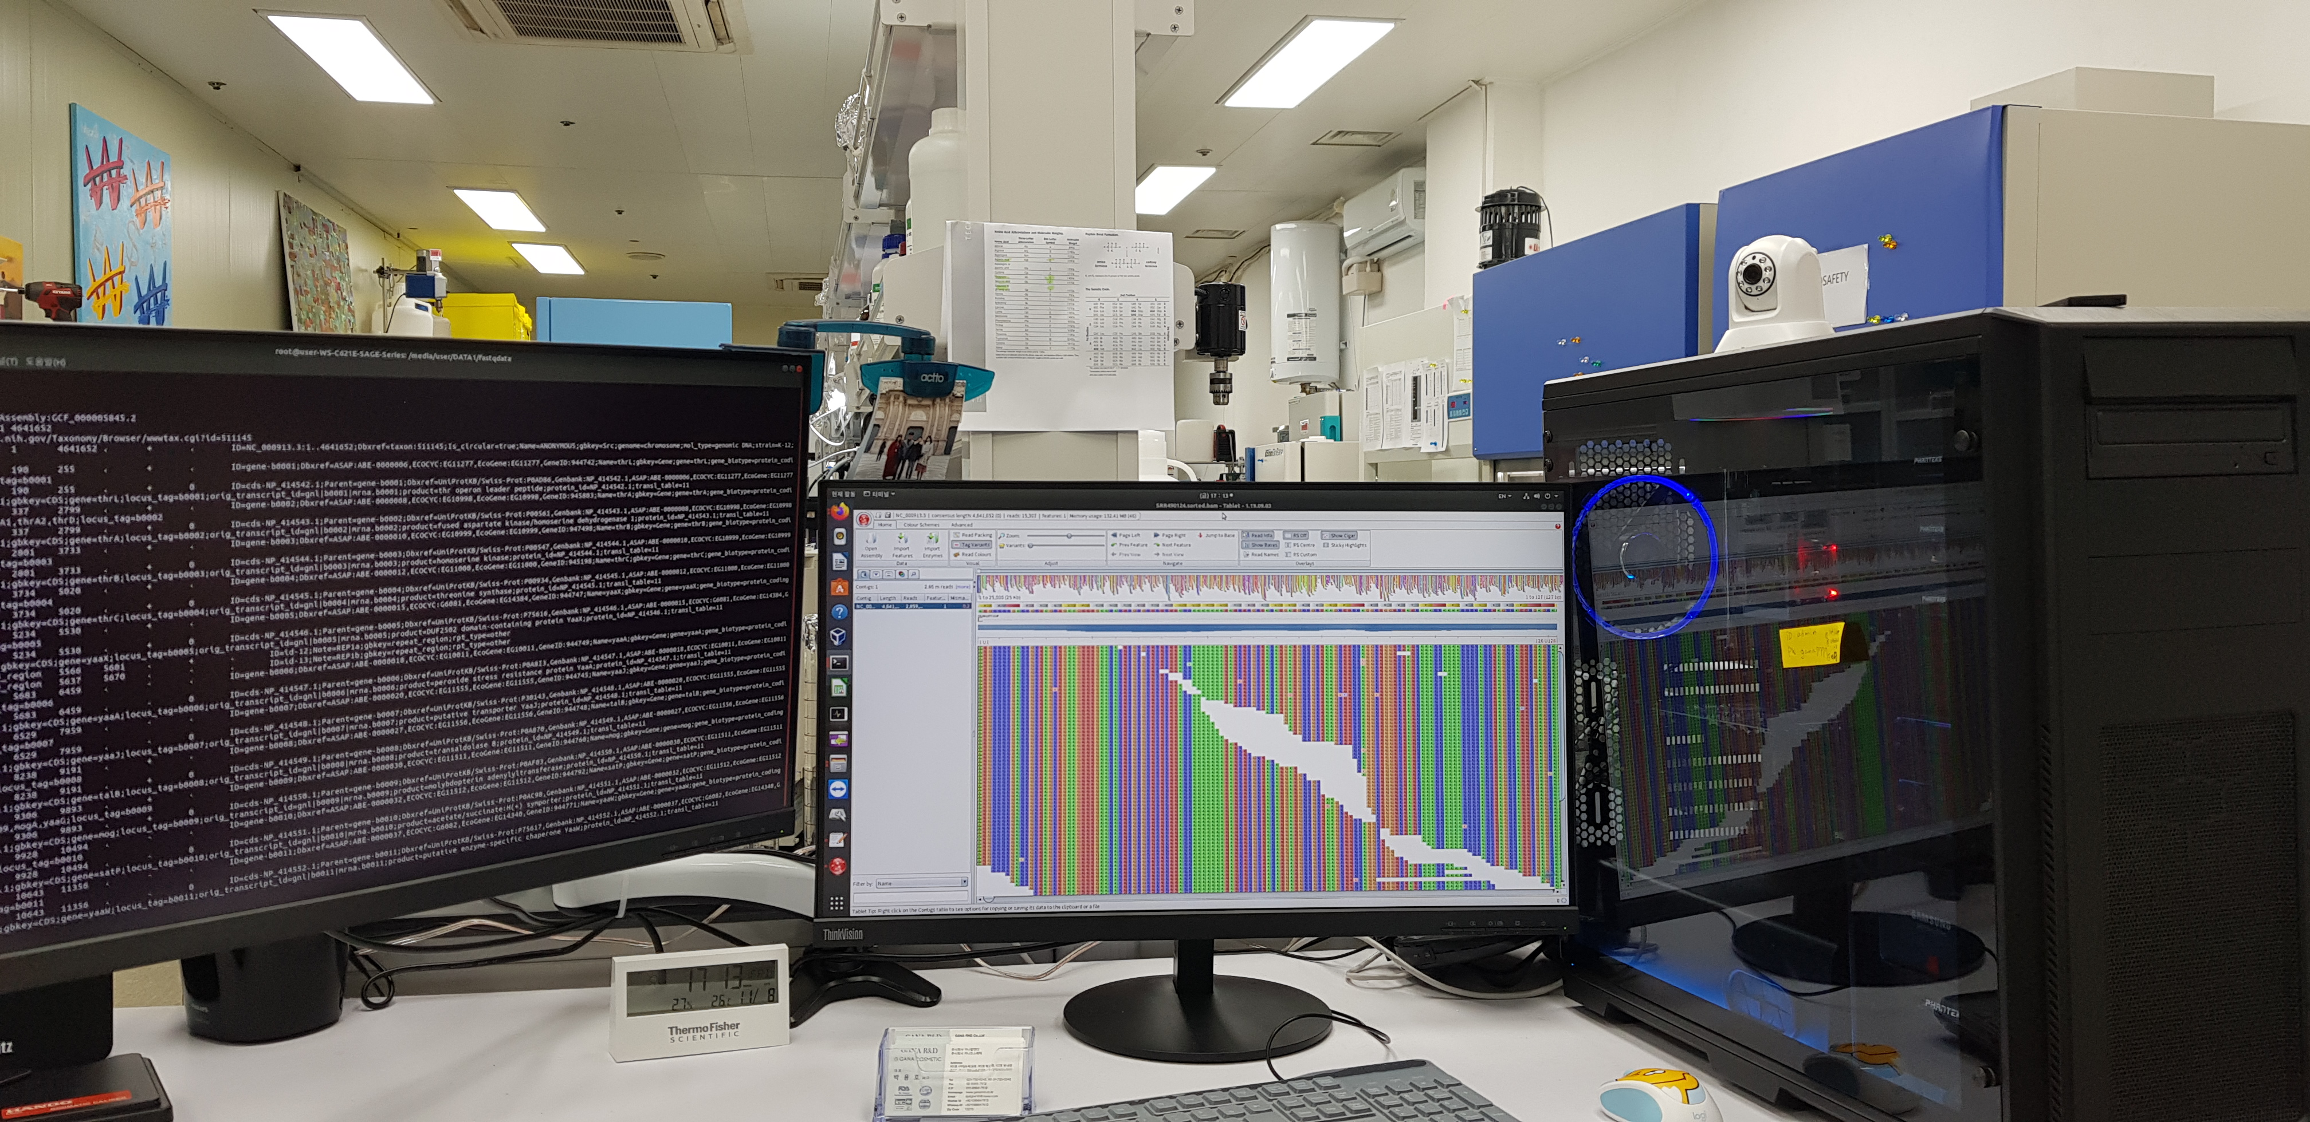Switch to the Home ribbon tab
The width and height of the screenshot is (2310, 1122).
click(x=885, y=525)
